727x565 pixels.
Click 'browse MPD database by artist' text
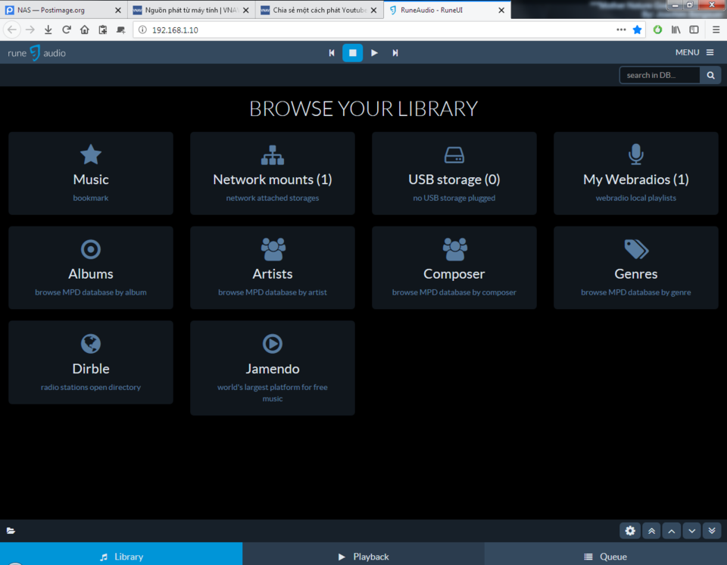coord(273,292)
